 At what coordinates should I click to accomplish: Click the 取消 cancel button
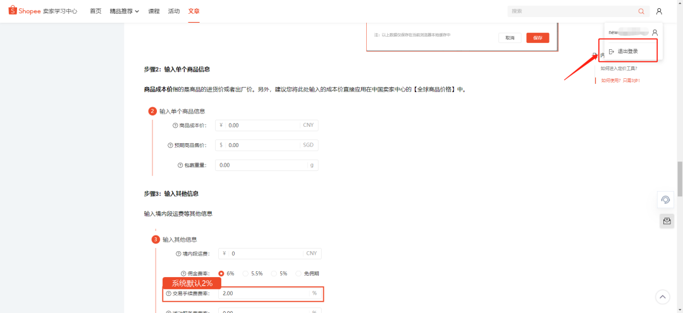[x=510, y=38]
